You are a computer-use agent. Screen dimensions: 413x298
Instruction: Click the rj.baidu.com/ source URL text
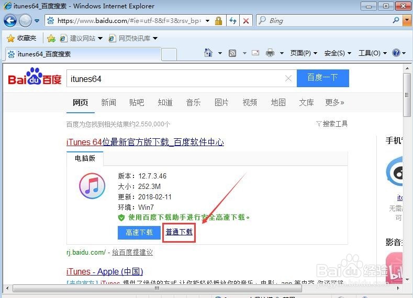(x=86, y=252)
